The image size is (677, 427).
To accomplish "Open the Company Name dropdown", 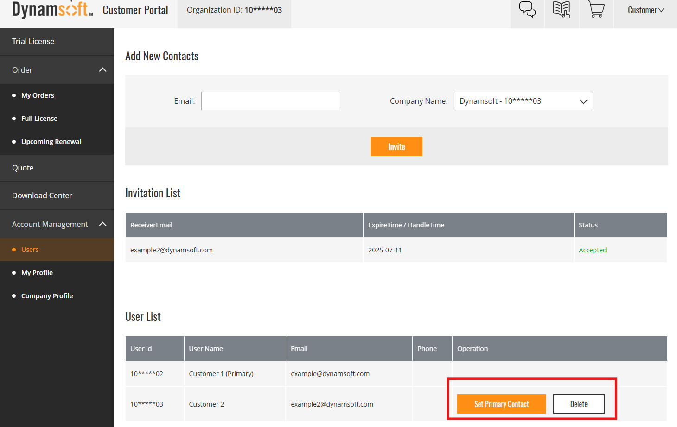I will coord(523,101).
